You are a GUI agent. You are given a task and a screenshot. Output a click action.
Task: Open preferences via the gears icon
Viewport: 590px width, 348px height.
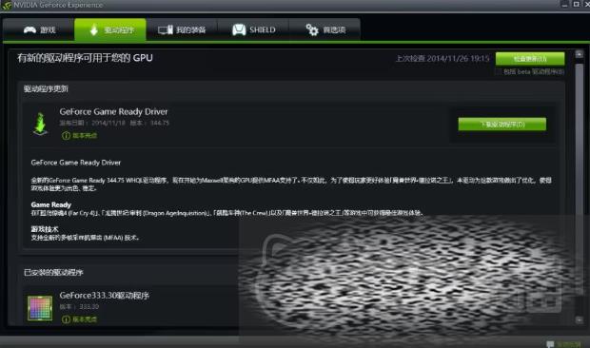(312, 29)
